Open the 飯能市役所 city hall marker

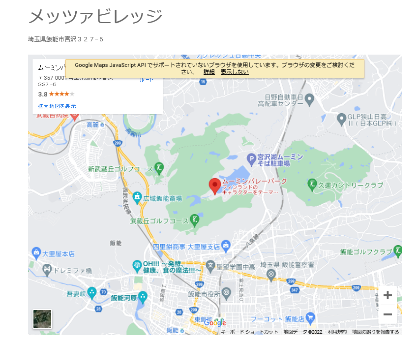tap(226, 294)
